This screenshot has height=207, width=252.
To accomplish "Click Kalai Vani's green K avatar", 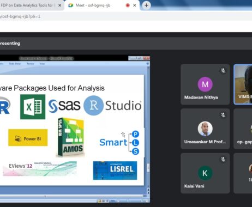I will (205, 173).
